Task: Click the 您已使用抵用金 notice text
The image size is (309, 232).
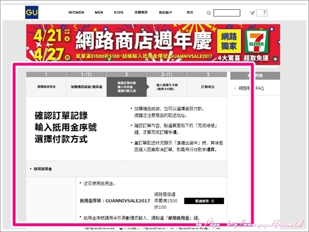Action: [99, 184]
